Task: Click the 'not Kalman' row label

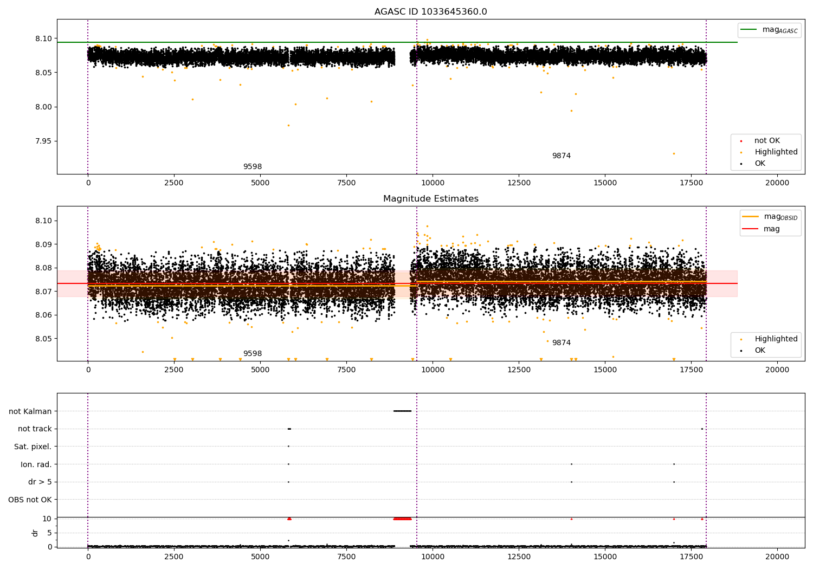Action: 30,411
